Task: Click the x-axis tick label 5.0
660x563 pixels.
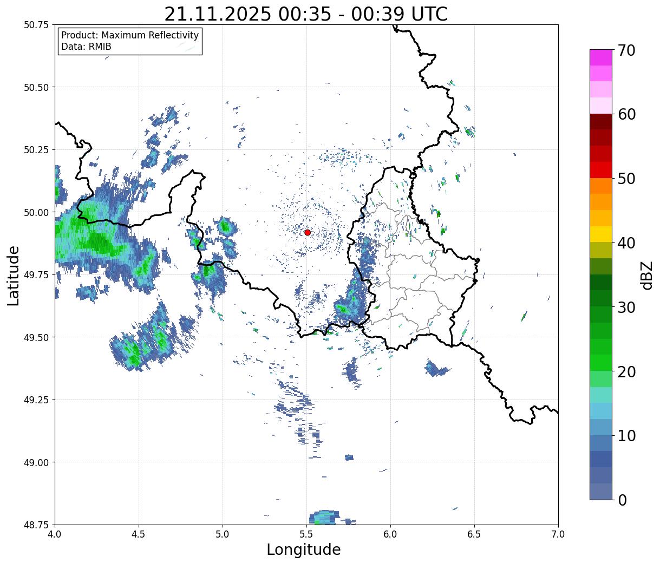Action: point(223,534)
